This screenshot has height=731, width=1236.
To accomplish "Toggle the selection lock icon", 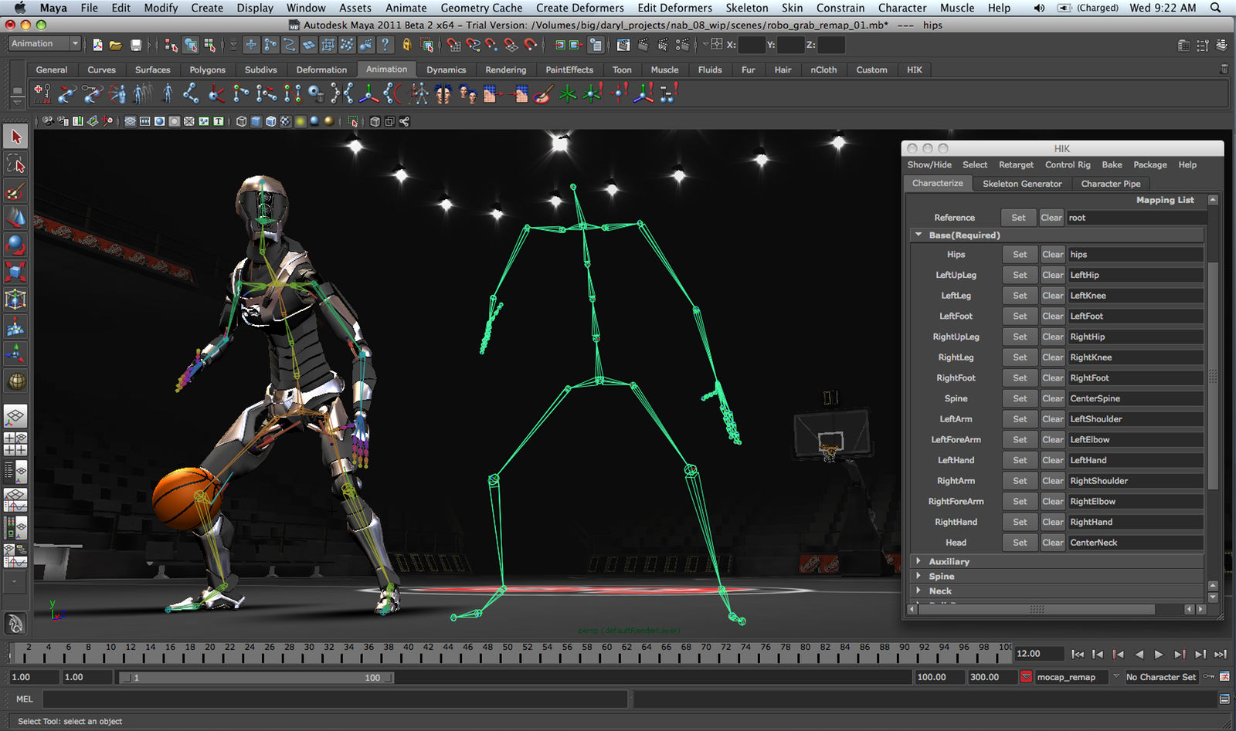I will (x=406, y=45).
